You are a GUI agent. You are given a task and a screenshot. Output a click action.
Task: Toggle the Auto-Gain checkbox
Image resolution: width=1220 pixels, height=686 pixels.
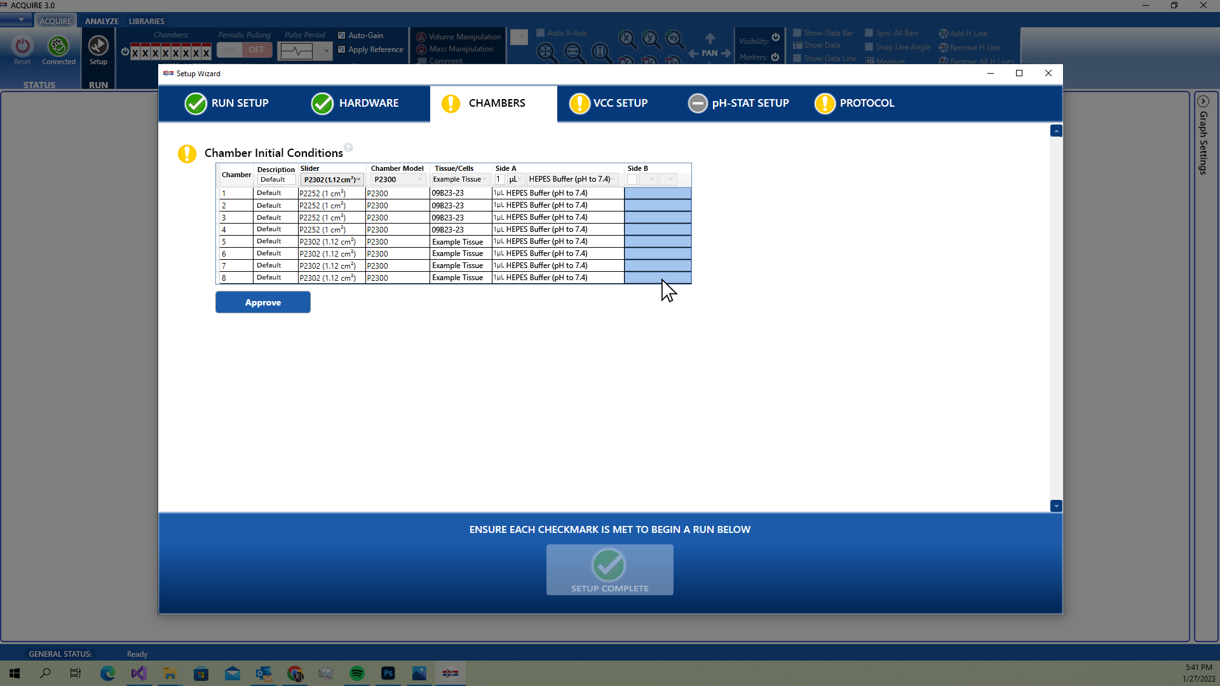pyautogui.click(x=342, y=36)
